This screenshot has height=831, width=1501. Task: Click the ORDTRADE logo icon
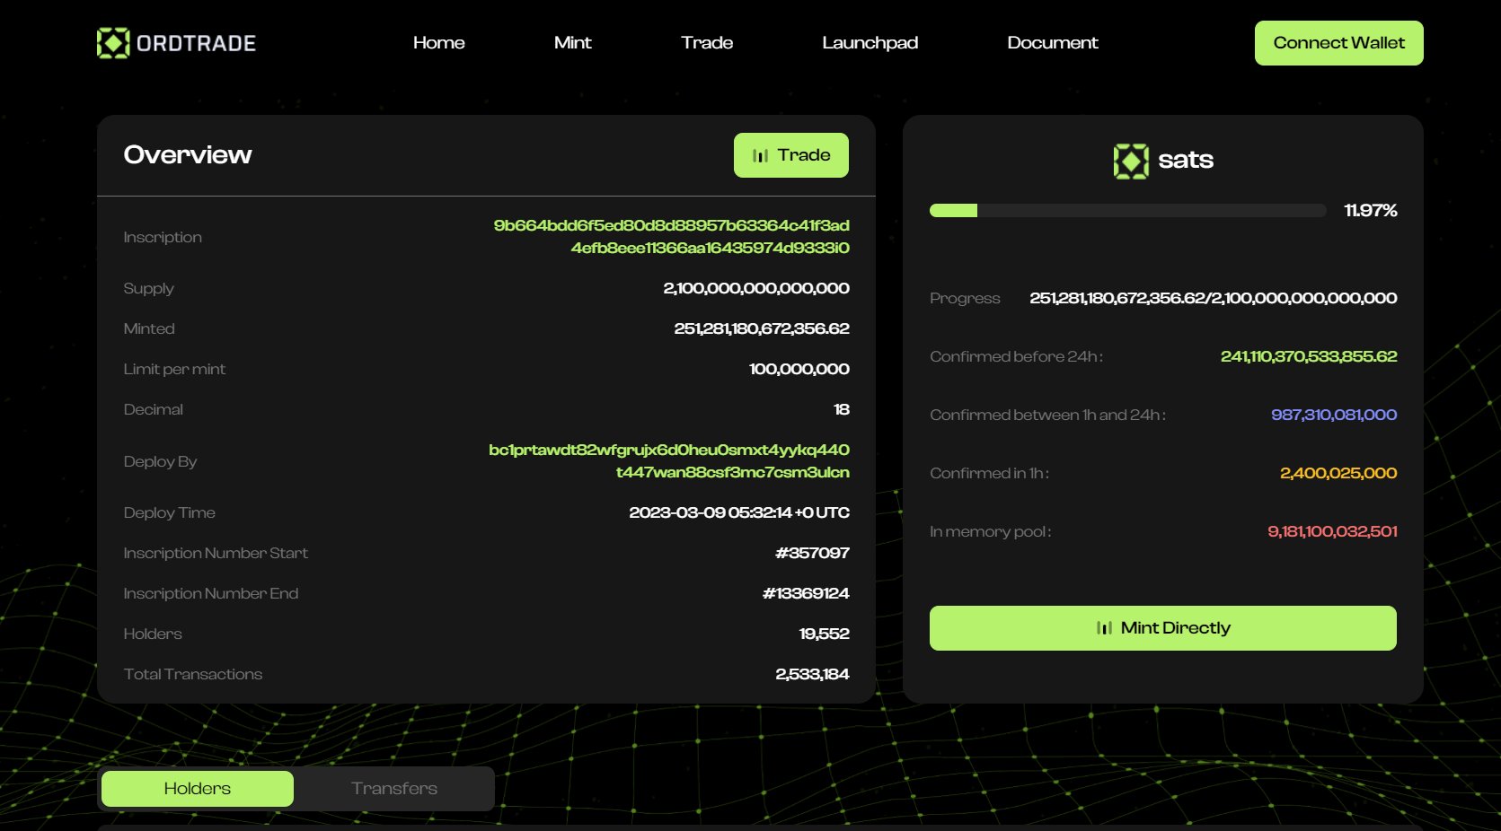click(113, 43)
